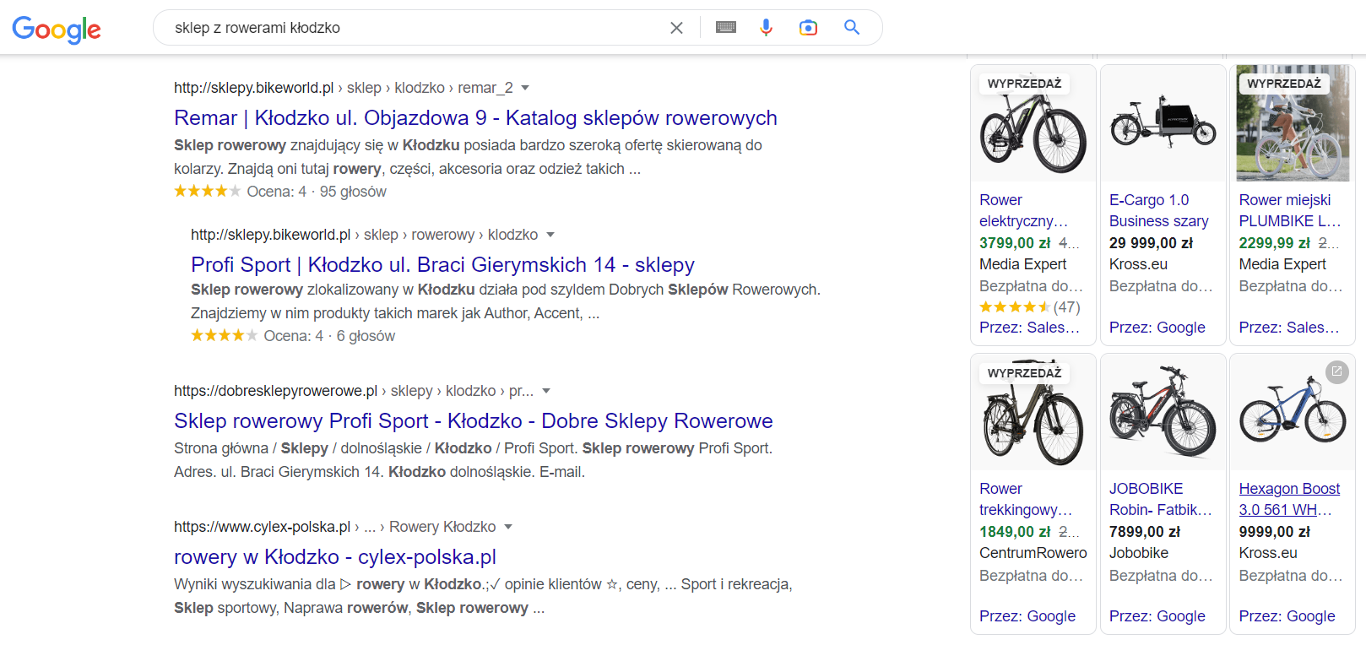Click Media Expert seller under Rower elektryczny
The width and height of the screenshot is (1366, 645).
[x=1023, y=264]
